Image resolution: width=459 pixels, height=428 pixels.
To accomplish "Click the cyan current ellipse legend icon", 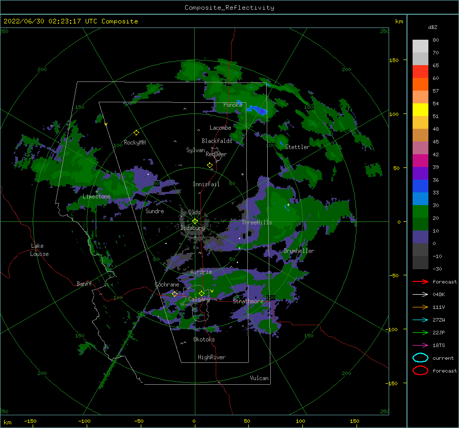I will pos(420,358).
